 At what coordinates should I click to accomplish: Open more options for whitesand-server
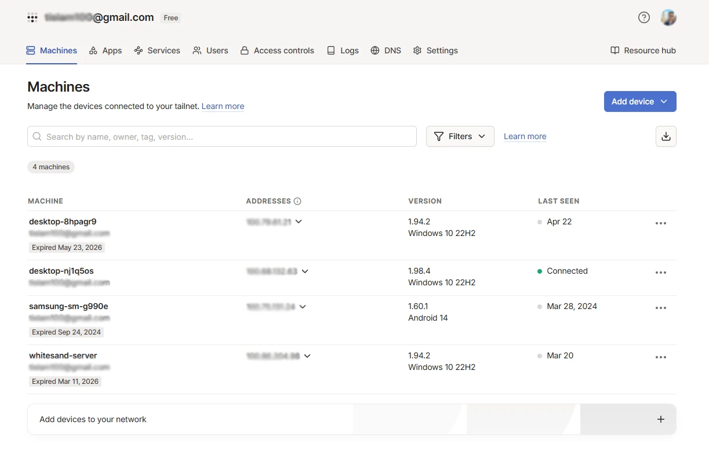coord(661,357)
